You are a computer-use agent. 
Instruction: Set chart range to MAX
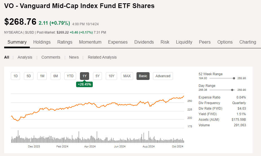[x=127, y=76]
